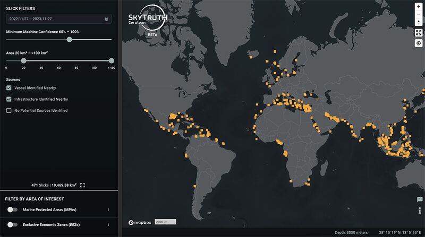Click the Minimum Machine Confidence slider handle
The width and height of the screenshot is (425, 237).
click(69, 39)
